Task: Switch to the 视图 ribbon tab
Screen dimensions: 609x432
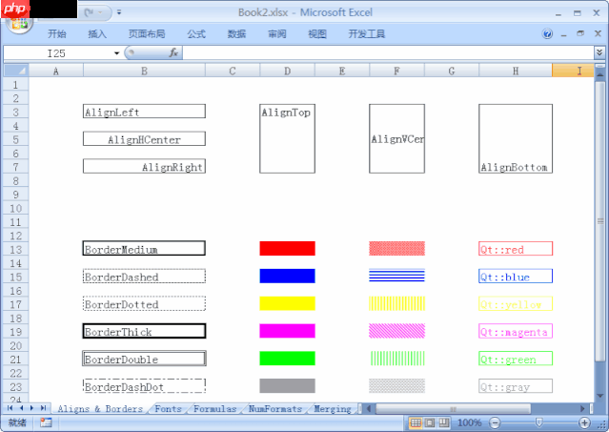Action: point(317,34)
